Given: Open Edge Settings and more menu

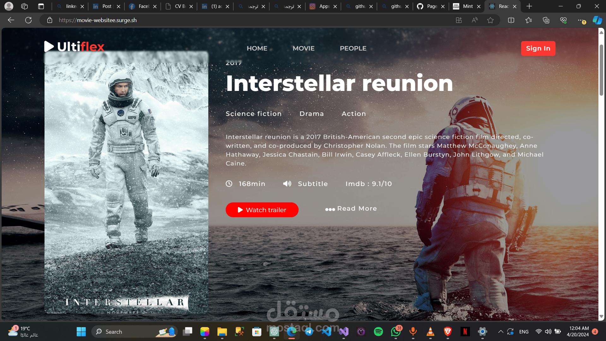Looking at the screenshot, I should (x=581, y=20).
